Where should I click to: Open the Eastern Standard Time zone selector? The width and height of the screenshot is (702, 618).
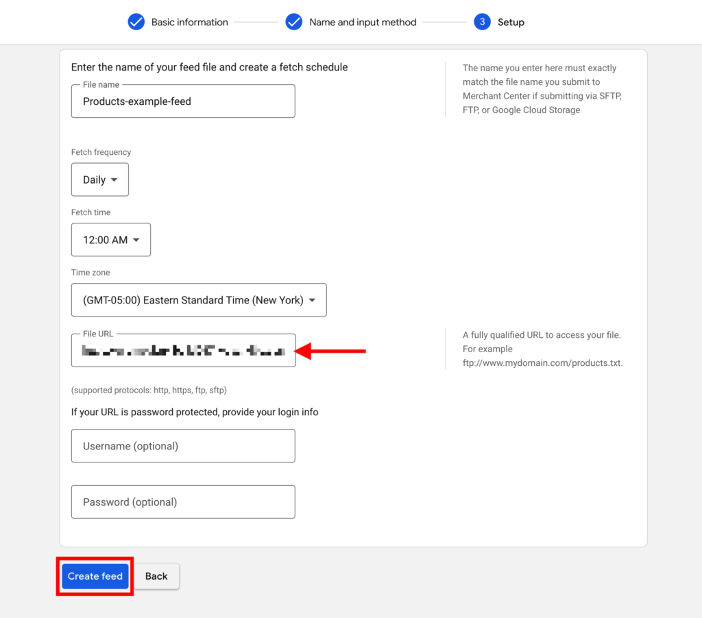[x=199, y=299]
